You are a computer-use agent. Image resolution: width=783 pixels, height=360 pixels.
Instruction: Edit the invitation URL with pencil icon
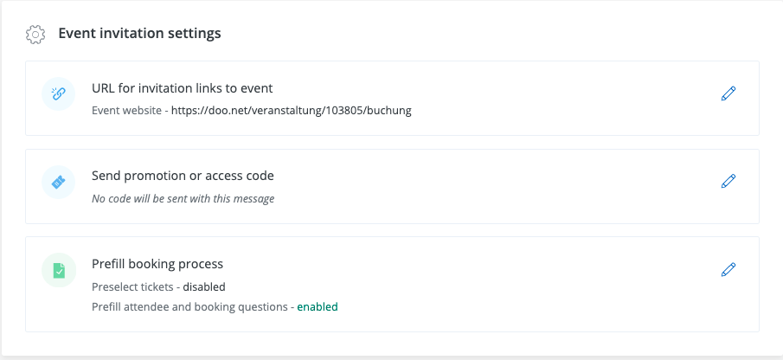pos(728,93)
